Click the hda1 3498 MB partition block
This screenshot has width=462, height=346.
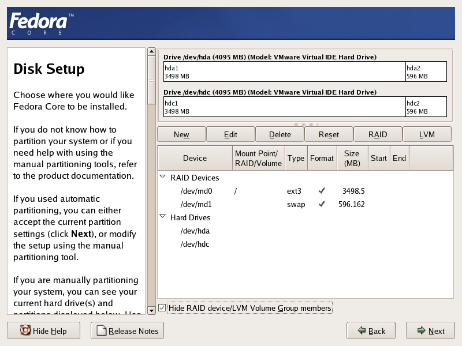pyautogui.click(x=284, y=72)
